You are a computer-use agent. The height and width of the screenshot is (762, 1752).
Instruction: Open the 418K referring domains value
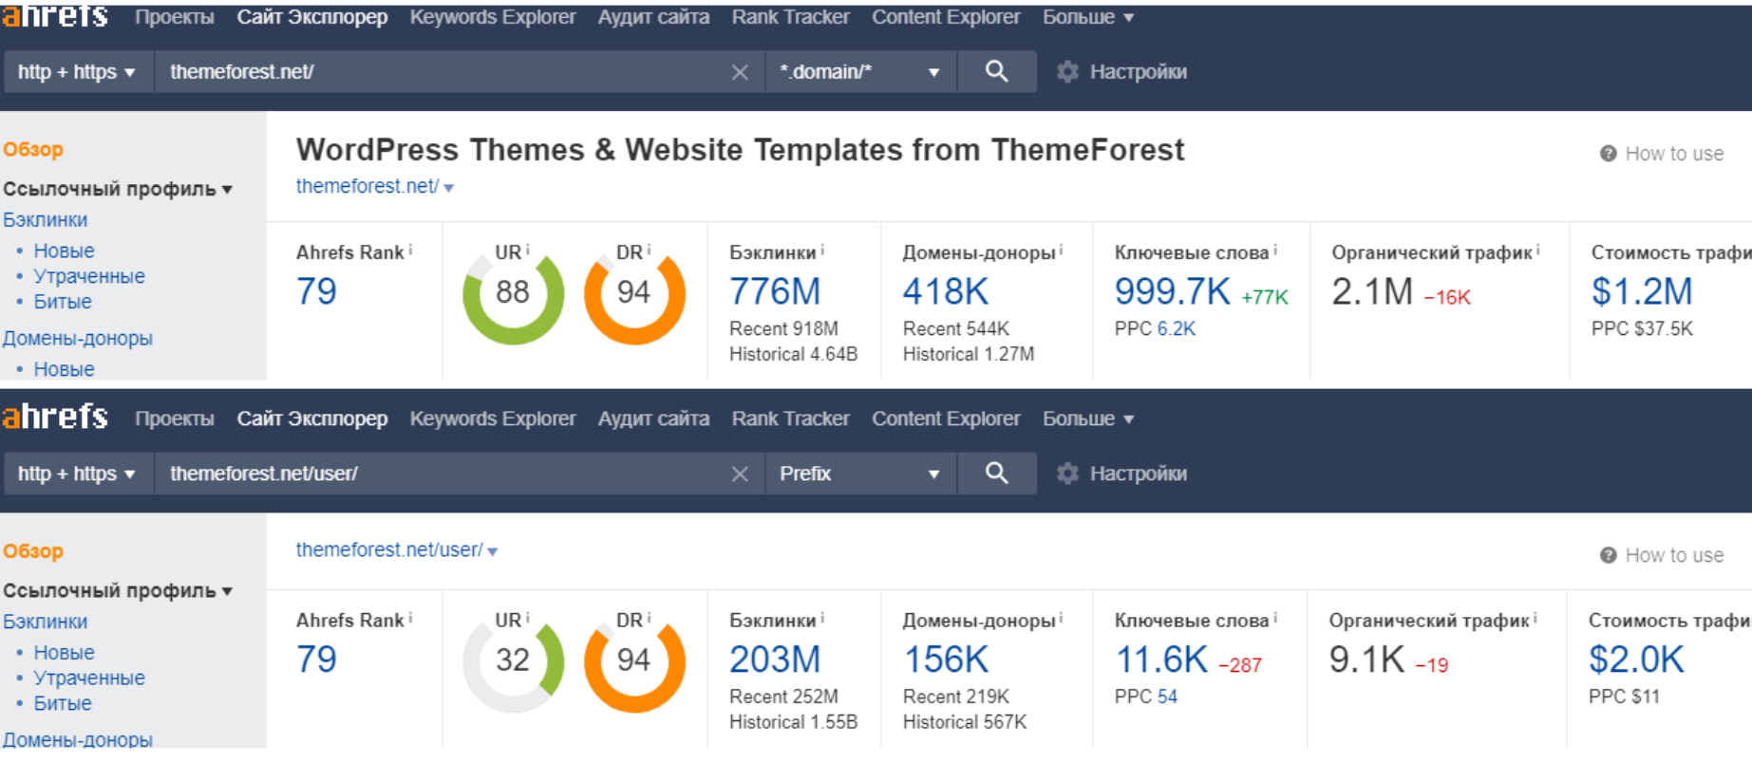(x=946, y=291)
